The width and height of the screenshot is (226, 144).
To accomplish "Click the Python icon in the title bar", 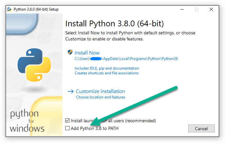I will pos(9,9).
